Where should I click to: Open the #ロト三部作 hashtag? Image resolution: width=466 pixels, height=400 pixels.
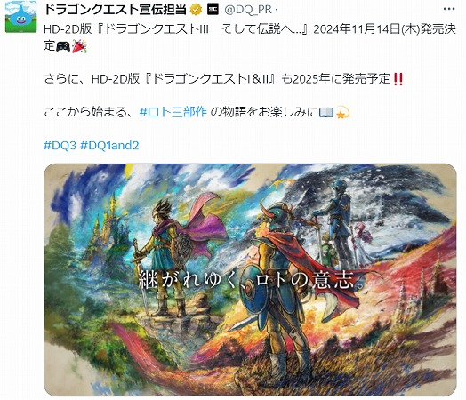click(x=173, y=112)
